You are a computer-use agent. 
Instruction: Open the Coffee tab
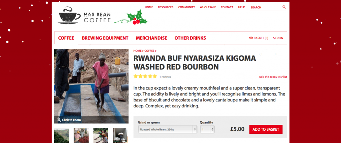(x=66, y=38)
